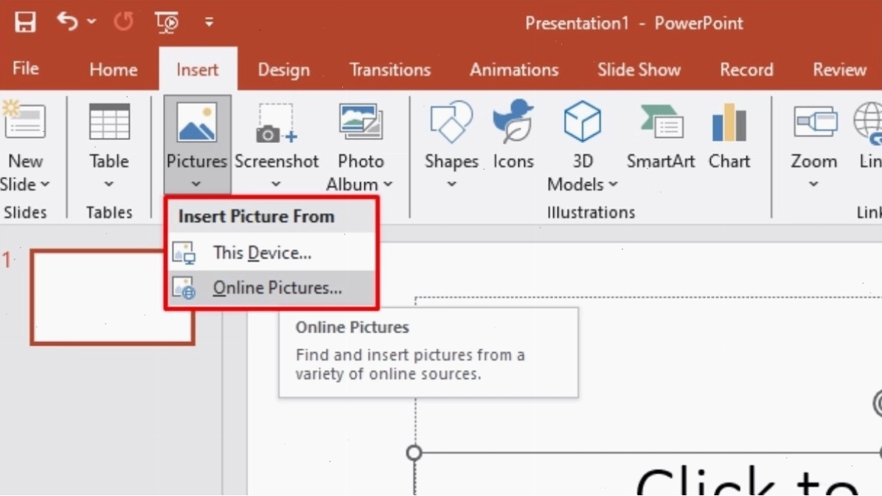Viewport: 882px width, 496px height.
Task: Go to the Record tab
Action: pyautogui.click(x=746, y=70)
